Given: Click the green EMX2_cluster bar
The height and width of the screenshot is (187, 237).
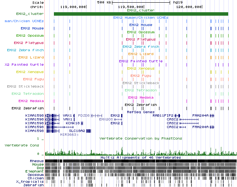Looking at the screenshot, I should click(141, 14).
